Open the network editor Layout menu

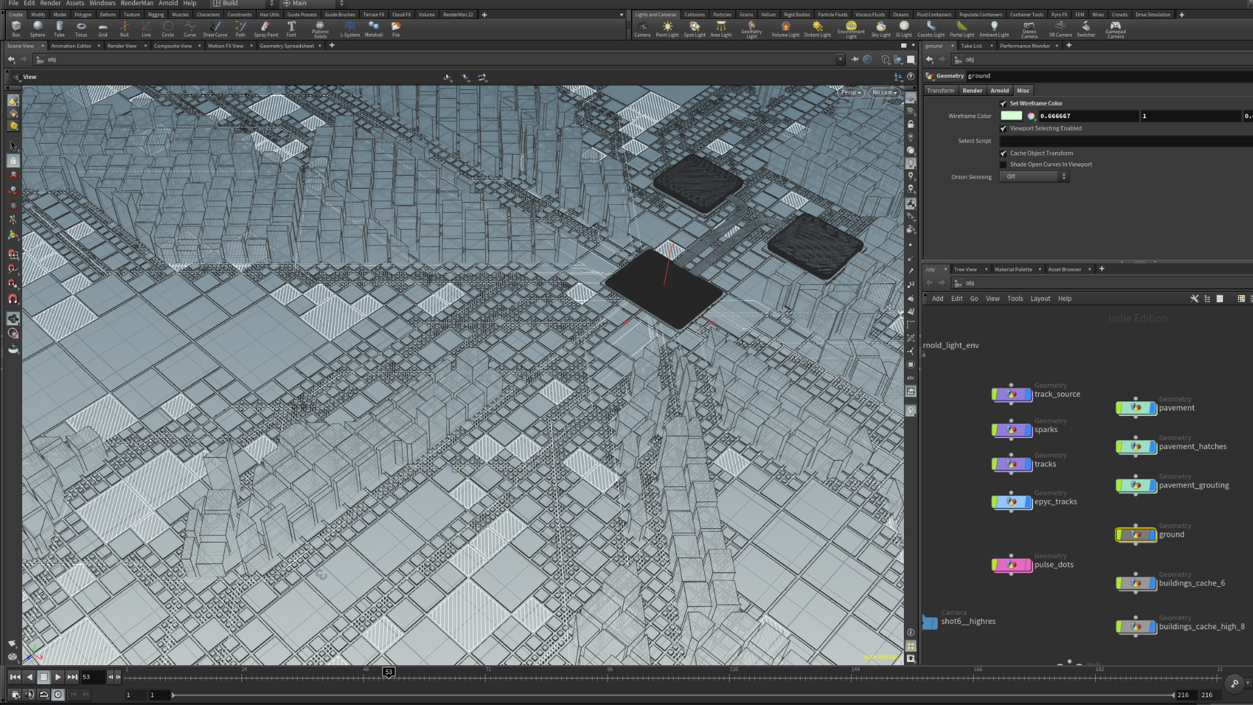tap(1040, 298)
